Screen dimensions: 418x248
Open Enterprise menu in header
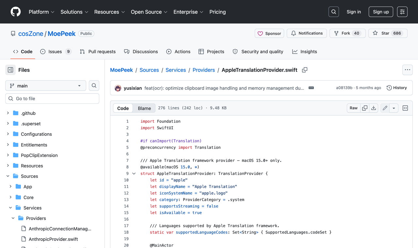tap(188, 12)
